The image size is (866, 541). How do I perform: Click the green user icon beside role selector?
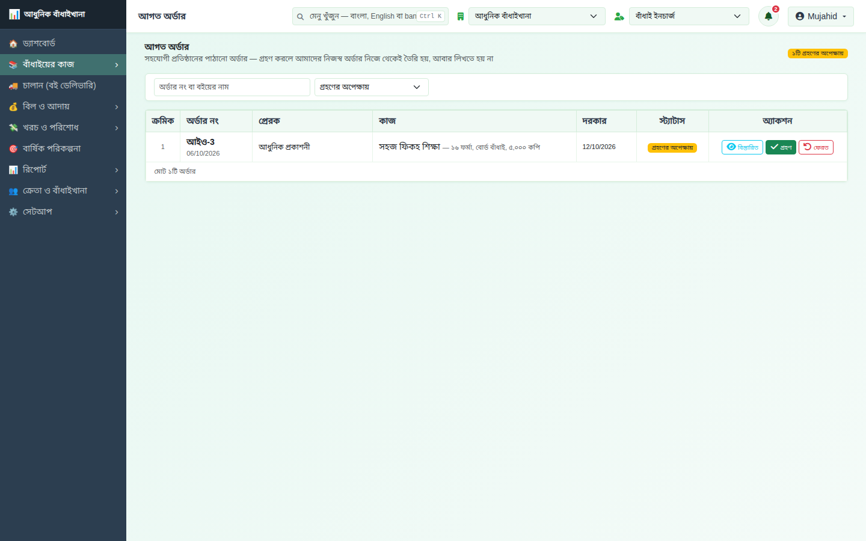(619, 16)
